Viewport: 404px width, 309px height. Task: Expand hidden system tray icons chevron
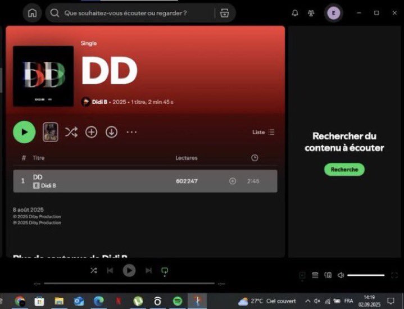point(308,301)
